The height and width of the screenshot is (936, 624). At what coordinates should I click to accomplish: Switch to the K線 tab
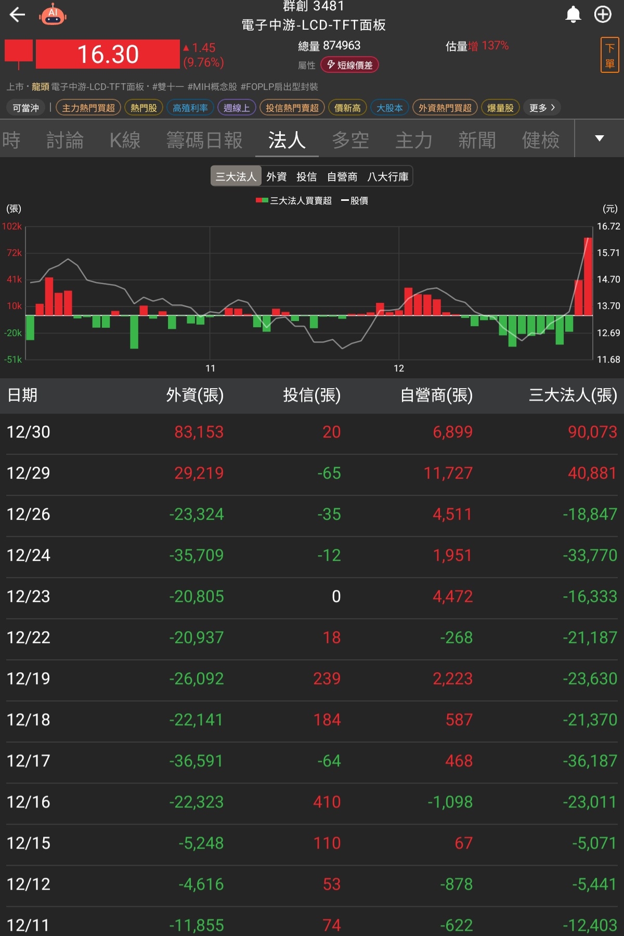(x=125, y=140)
